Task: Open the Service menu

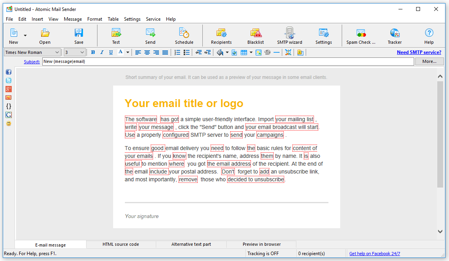Action: (153, 19)
